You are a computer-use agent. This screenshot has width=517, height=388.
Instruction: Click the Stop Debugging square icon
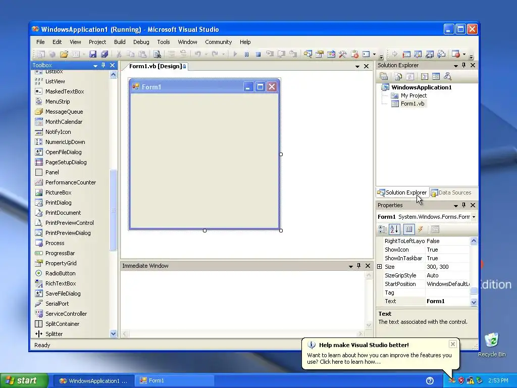[258, 54]
